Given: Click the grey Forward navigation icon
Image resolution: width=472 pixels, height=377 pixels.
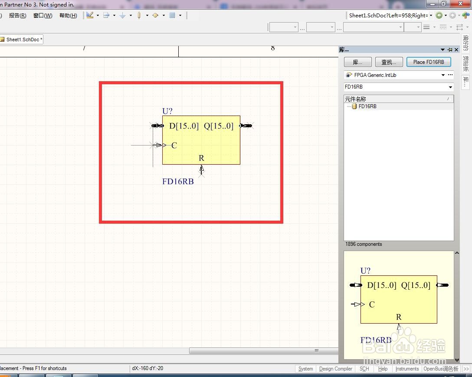Looking at the screenshot, I should [452, 15].
